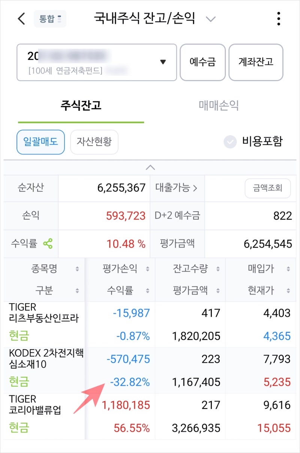Select the 주식잔고 tab
Image resolution: width=300 pixels, height=453 pixels.
click(81, 105)
